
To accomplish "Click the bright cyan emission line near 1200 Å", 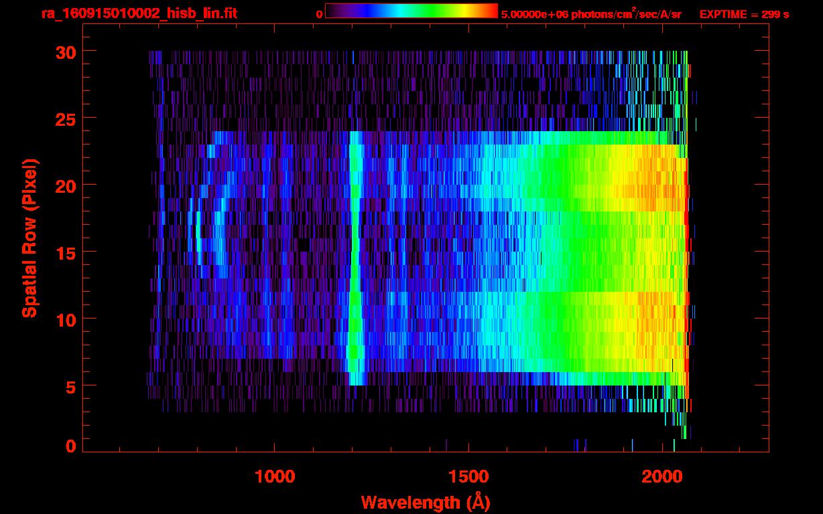I will [355, 258].
